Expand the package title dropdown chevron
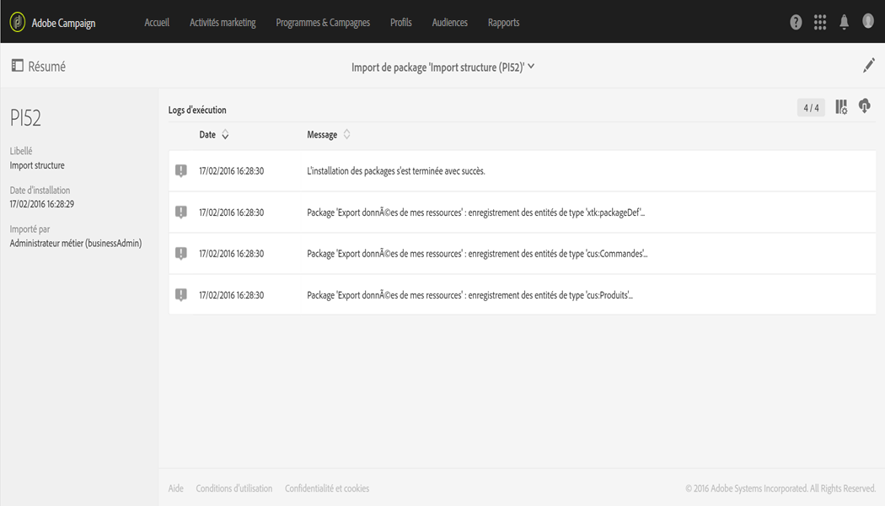This screenshot has height=506, width=885. click(531, 67)
